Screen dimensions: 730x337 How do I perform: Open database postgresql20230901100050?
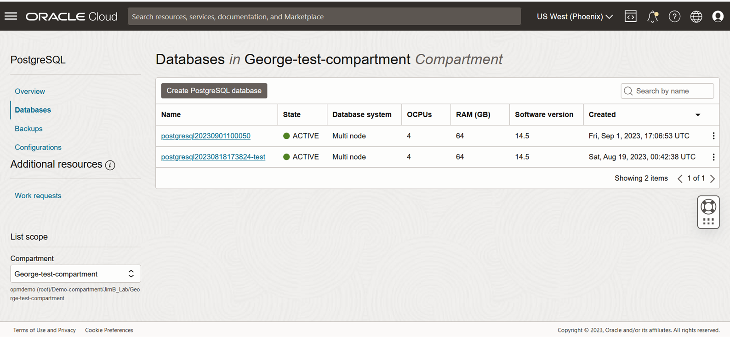tap(205, 136)
